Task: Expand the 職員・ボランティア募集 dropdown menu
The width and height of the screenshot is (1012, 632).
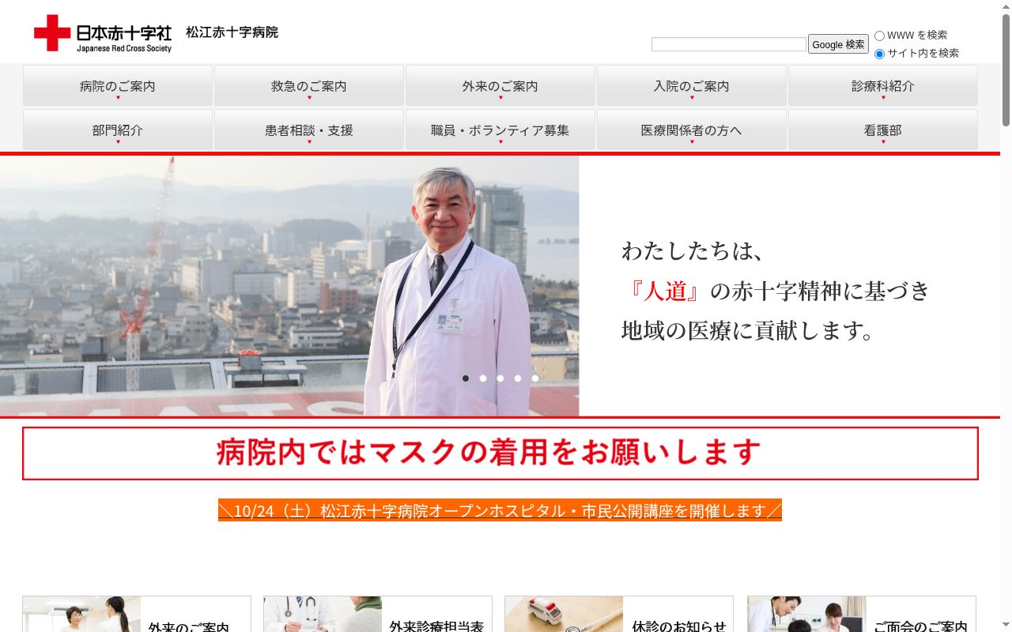Action: (x=500, y=130)
